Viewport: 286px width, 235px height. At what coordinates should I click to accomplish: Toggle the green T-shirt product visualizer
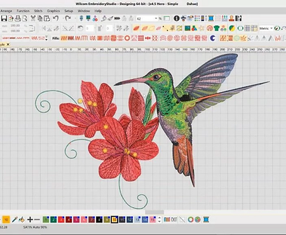(x=216, y=28)
